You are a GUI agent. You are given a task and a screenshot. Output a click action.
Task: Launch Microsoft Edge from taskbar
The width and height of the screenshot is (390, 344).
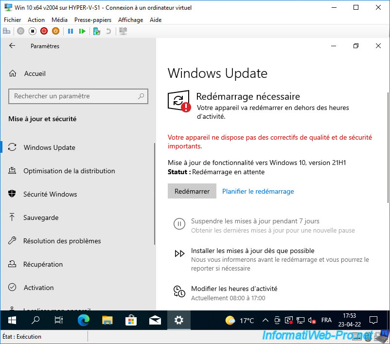coord(83,320)
